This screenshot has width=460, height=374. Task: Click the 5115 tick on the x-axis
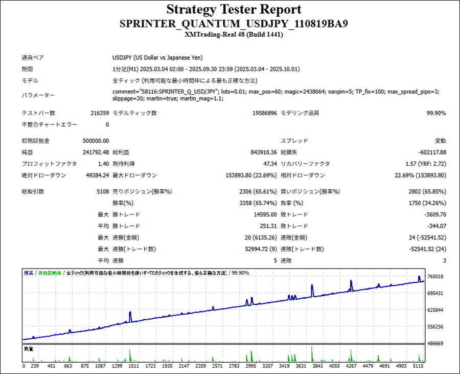[x=418, y=366]
